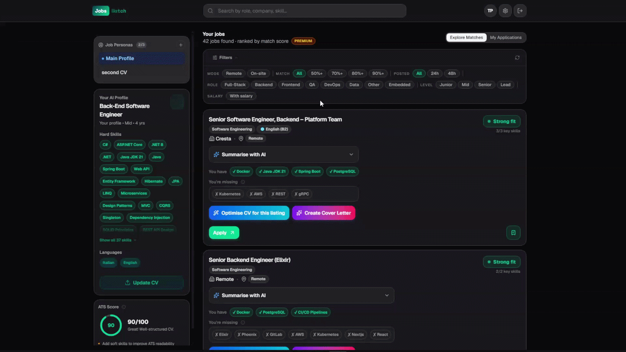Click the Italian language chip
The width and height of the screenshot is (626, 352).
109,263
